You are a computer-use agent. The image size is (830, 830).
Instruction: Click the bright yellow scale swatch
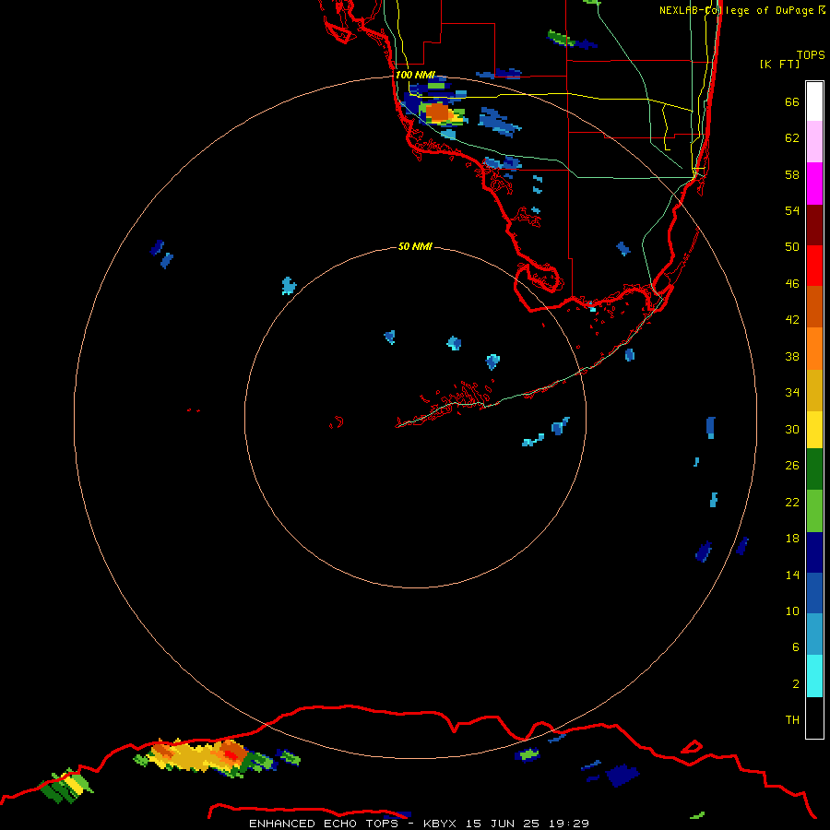click(x=814, y=430)
